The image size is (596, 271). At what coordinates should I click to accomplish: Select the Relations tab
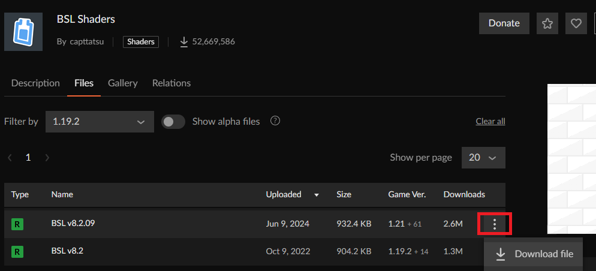tap(171, 83)
